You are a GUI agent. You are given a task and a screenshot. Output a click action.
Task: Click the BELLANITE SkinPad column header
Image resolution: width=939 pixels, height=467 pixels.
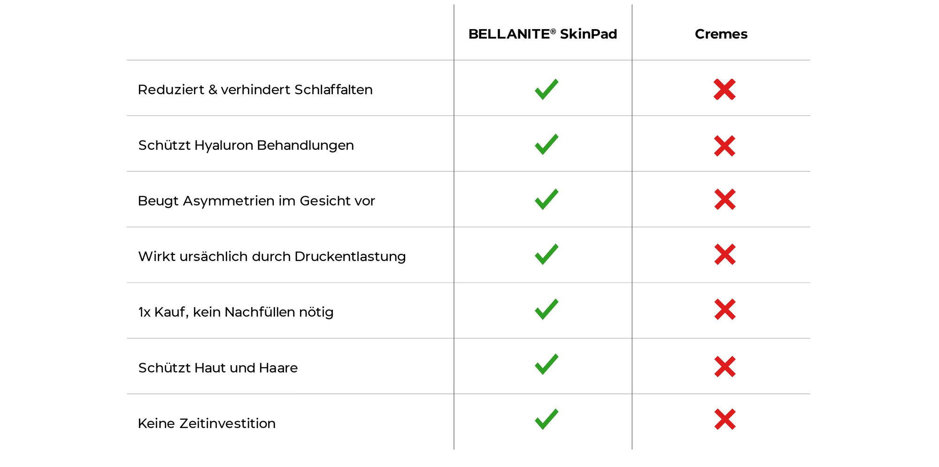(x=543, y=34)
